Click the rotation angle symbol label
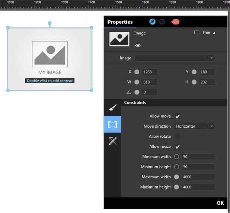Viewport: 230px width, 213px height. click(128, 92)
